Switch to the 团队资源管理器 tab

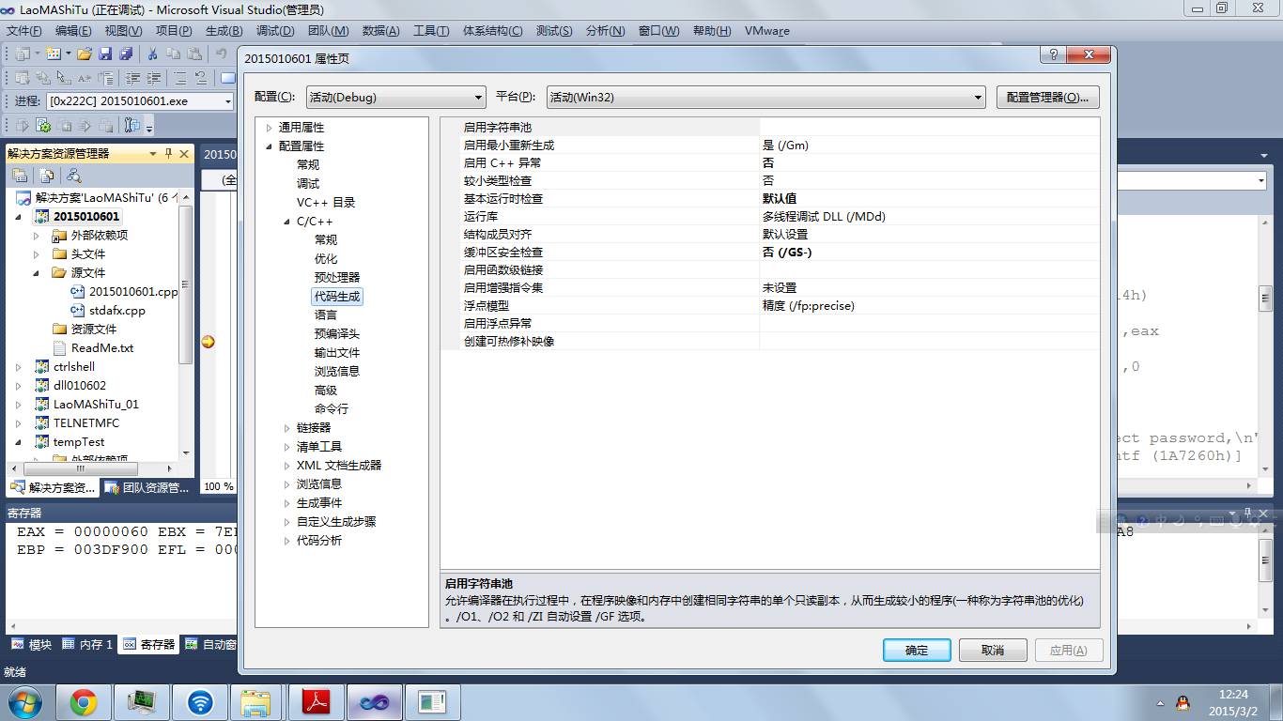(x=147, y=488)
